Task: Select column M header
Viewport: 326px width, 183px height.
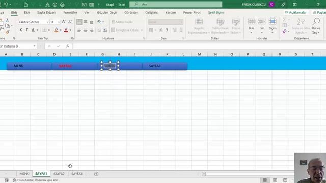Action: pos(199,54)
